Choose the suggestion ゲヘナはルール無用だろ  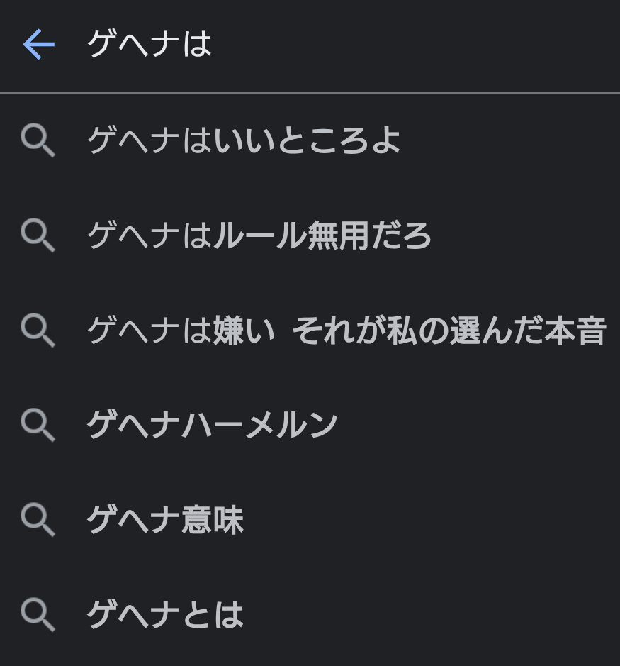pyautogui.click(x=259, y=235)
